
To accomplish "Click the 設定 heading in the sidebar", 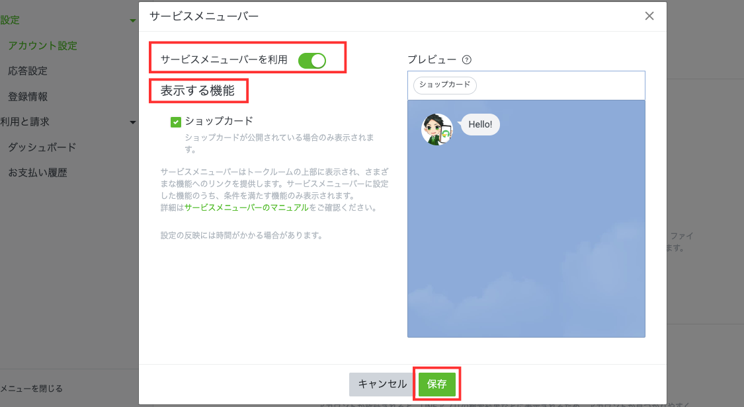I will tap(10, 20).
